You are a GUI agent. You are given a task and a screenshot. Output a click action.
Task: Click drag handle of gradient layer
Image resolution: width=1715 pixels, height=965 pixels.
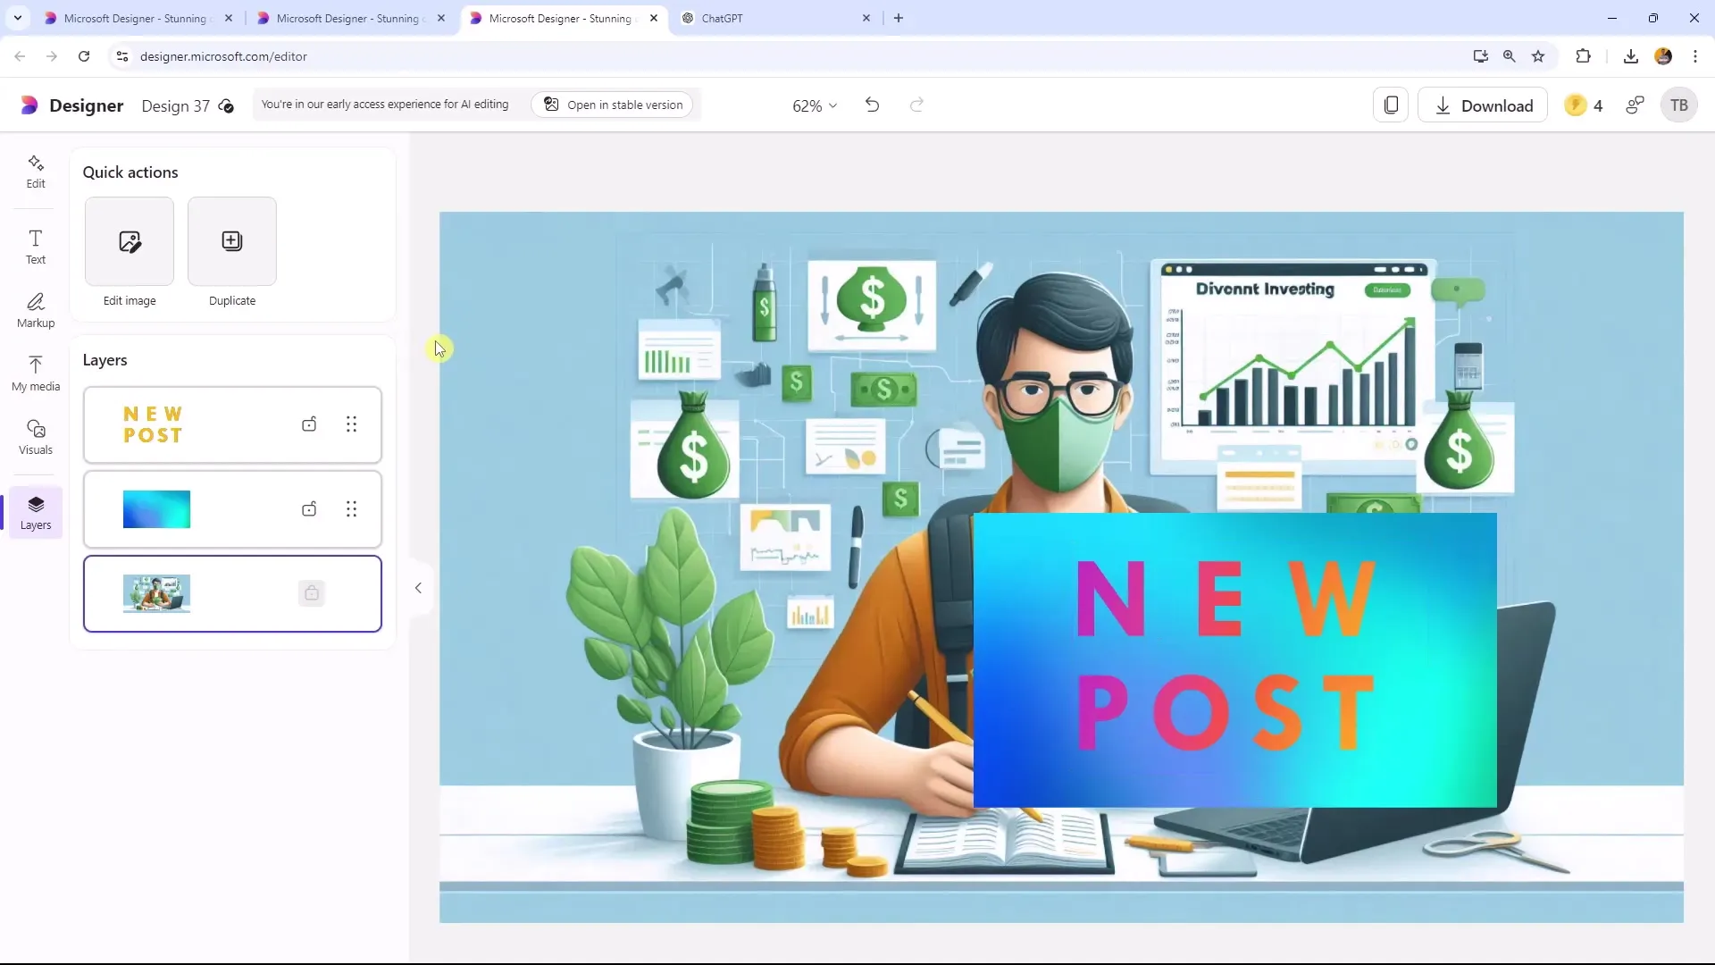(x=352, y=509)
